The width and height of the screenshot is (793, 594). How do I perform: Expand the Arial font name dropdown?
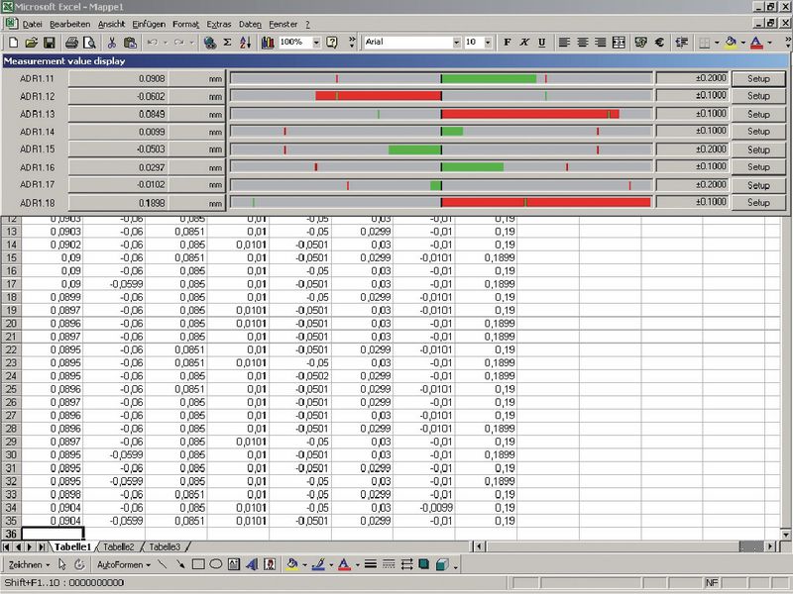point(457,43)
